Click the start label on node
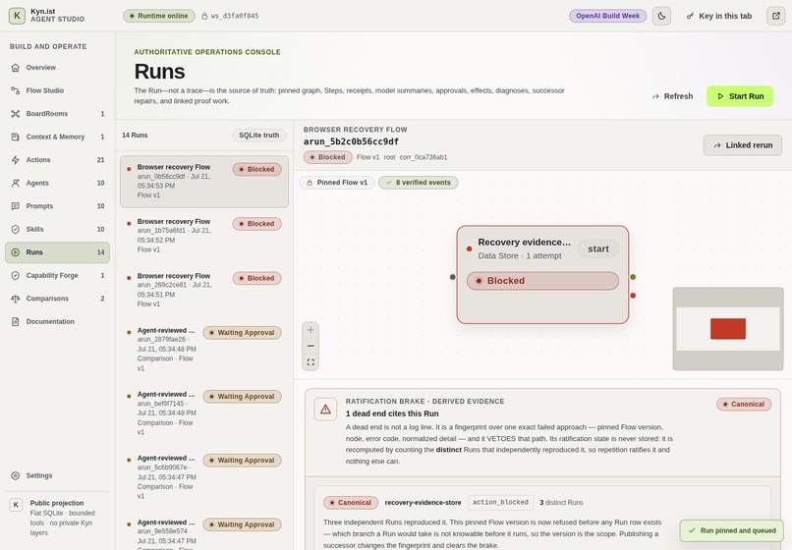This screenshot has height=550, width=792. pos(598,249)
